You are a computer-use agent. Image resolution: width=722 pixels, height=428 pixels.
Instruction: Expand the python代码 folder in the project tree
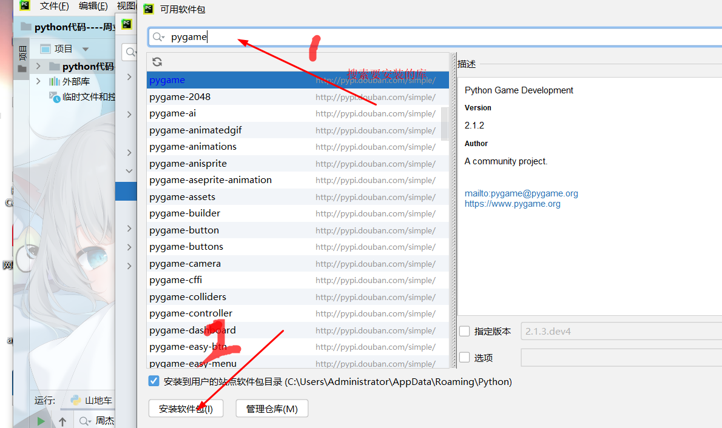(x=38, y=66)
